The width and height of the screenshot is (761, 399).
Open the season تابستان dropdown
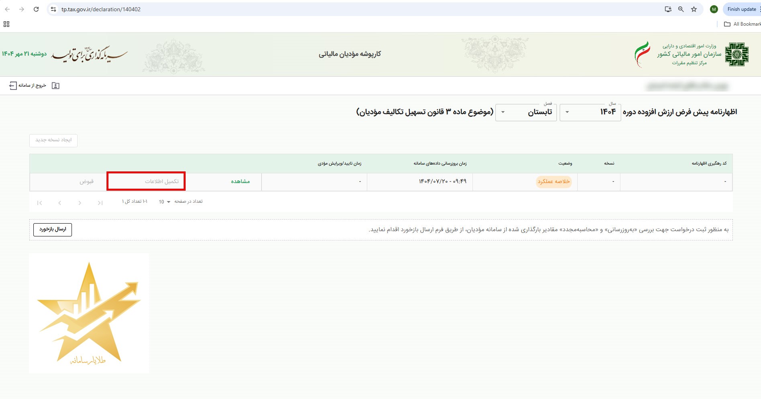[x=526, y=112]
